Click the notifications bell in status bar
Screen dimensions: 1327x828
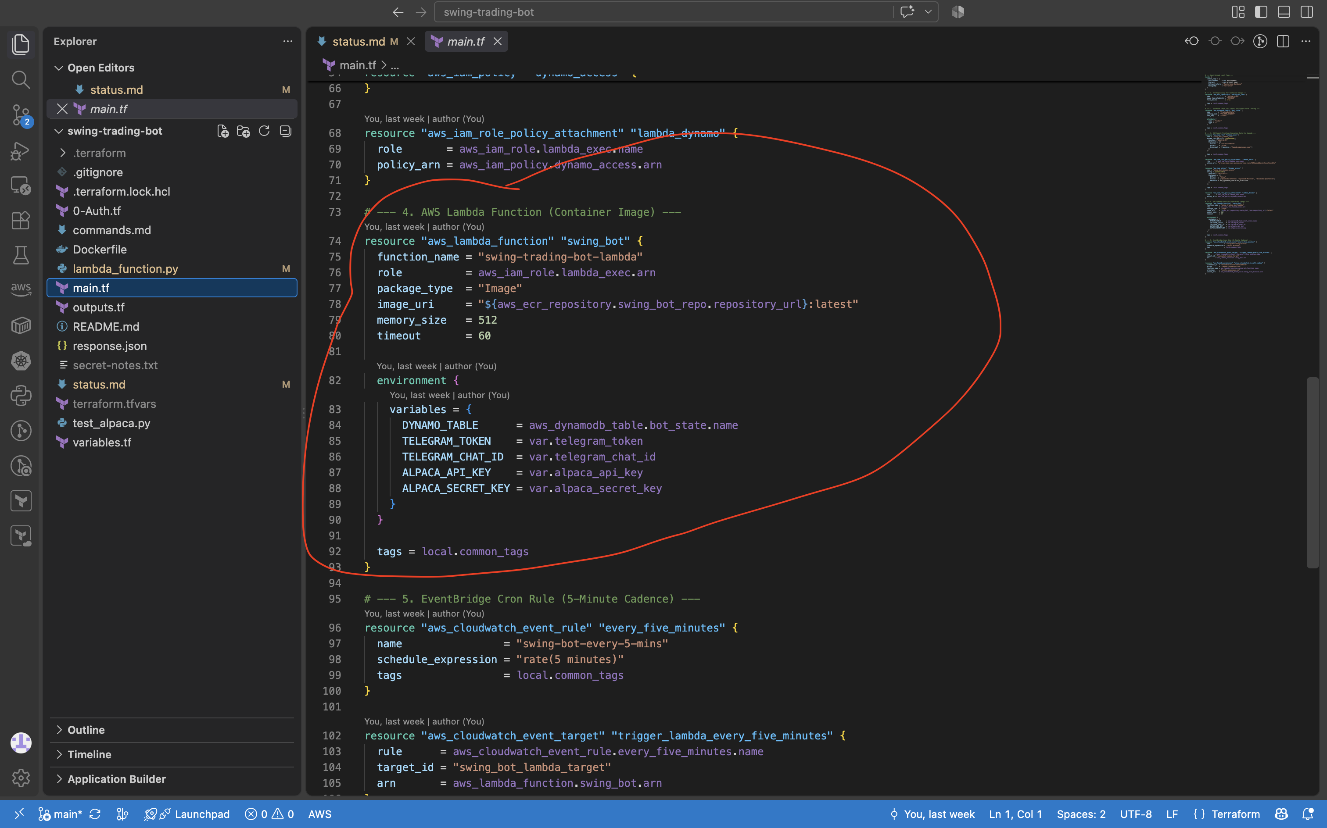[x=1309, y=814]
